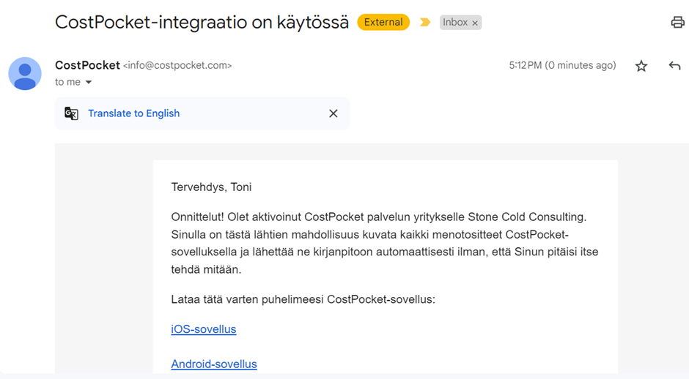Expand recipient details next to 'to me'
This screenshot has height=379, width=689.
click(88, 82)
